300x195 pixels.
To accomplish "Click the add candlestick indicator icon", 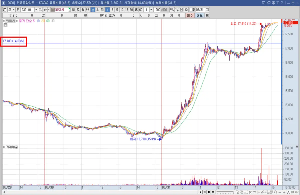I will (x=172, y=10).
